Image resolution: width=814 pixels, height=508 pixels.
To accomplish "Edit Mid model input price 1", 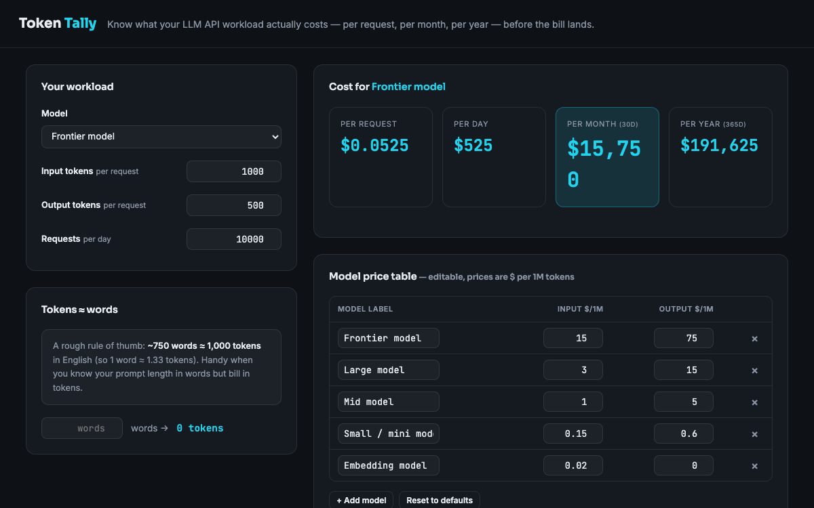I will pyautogui.click(x=573, y=402).
